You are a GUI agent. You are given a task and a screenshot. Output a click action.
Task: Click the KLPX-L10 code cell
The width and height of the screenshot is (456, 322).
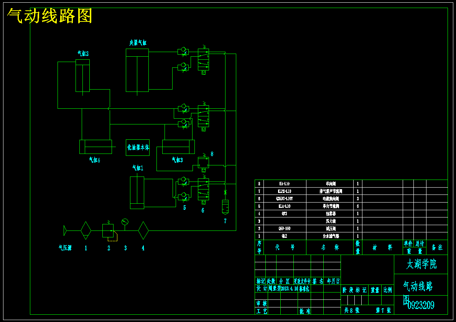(285, 191)
